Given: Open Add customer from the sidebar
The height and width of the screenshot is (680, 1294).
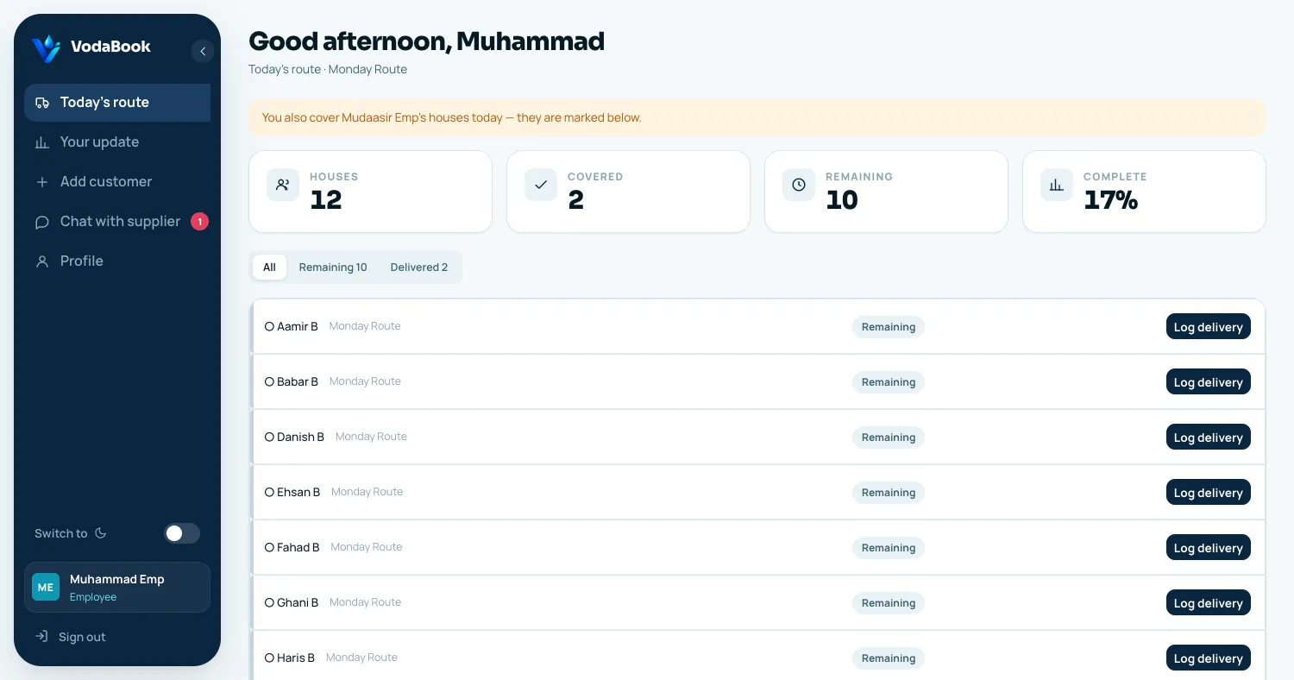Looking at the screenshot, I should point(117,182).
